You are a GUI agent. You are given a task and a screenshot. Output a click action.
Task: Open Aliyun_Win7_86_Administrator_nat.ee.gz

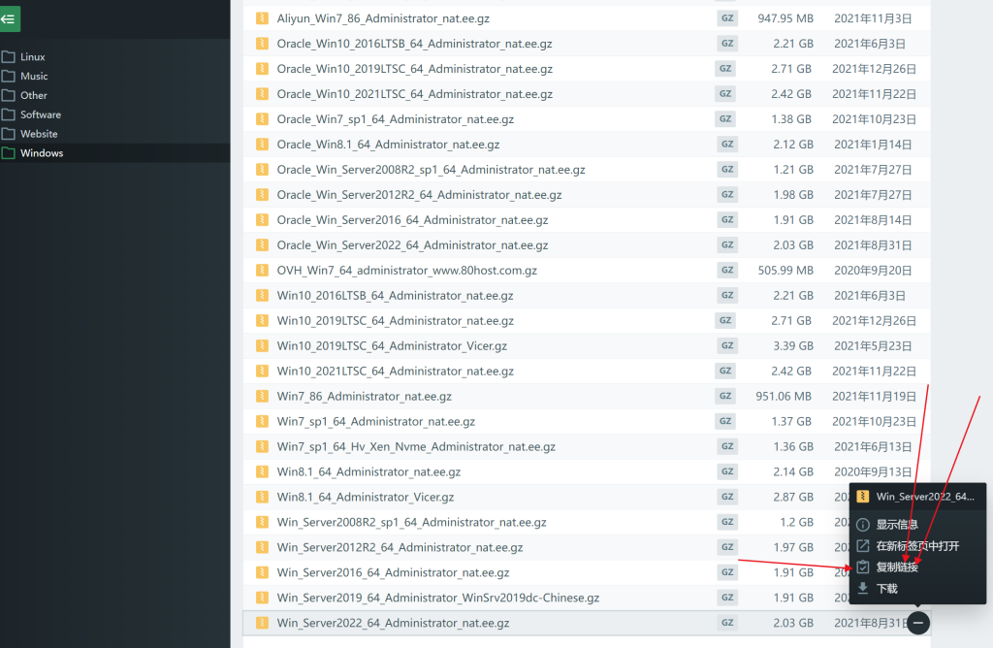click(x=383, y=18)
